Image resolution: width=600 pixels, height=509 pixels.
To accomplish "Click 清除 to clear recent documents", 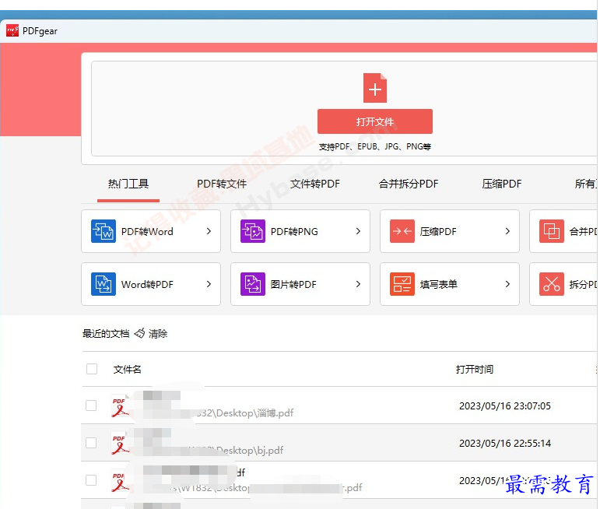I will (158, 334).
